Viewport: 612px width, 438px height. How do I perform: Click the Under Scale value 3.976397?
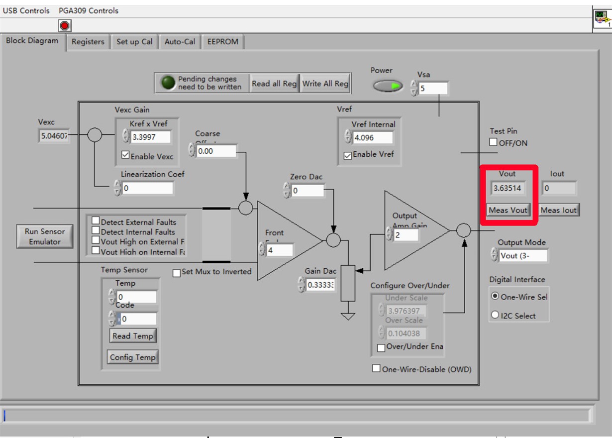(x=406, y=311)
